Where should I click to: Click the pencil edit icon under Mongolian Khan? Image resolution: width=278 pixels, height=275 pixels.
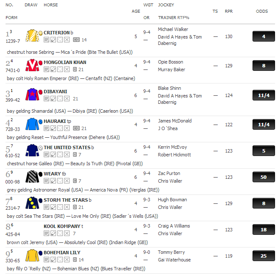[53, 69]
